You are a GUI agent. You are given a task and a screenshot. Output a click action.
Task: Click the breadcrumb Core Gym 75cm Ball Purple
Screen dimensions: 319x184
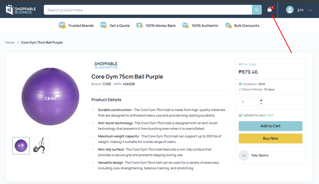[x=42, y=42]
